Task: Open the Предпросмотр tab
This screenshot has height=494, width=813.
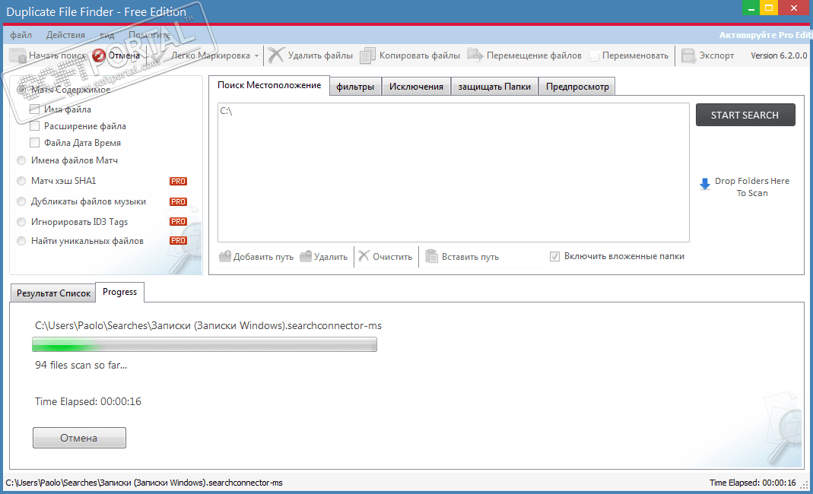Action: pos(577,87)
